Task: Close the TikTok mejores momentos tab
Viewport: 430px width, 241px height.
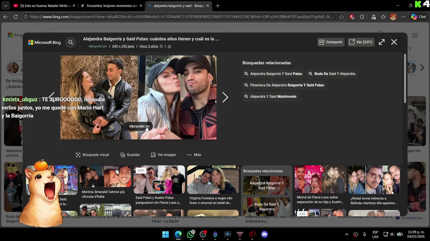Action: (x=141, y=6)
